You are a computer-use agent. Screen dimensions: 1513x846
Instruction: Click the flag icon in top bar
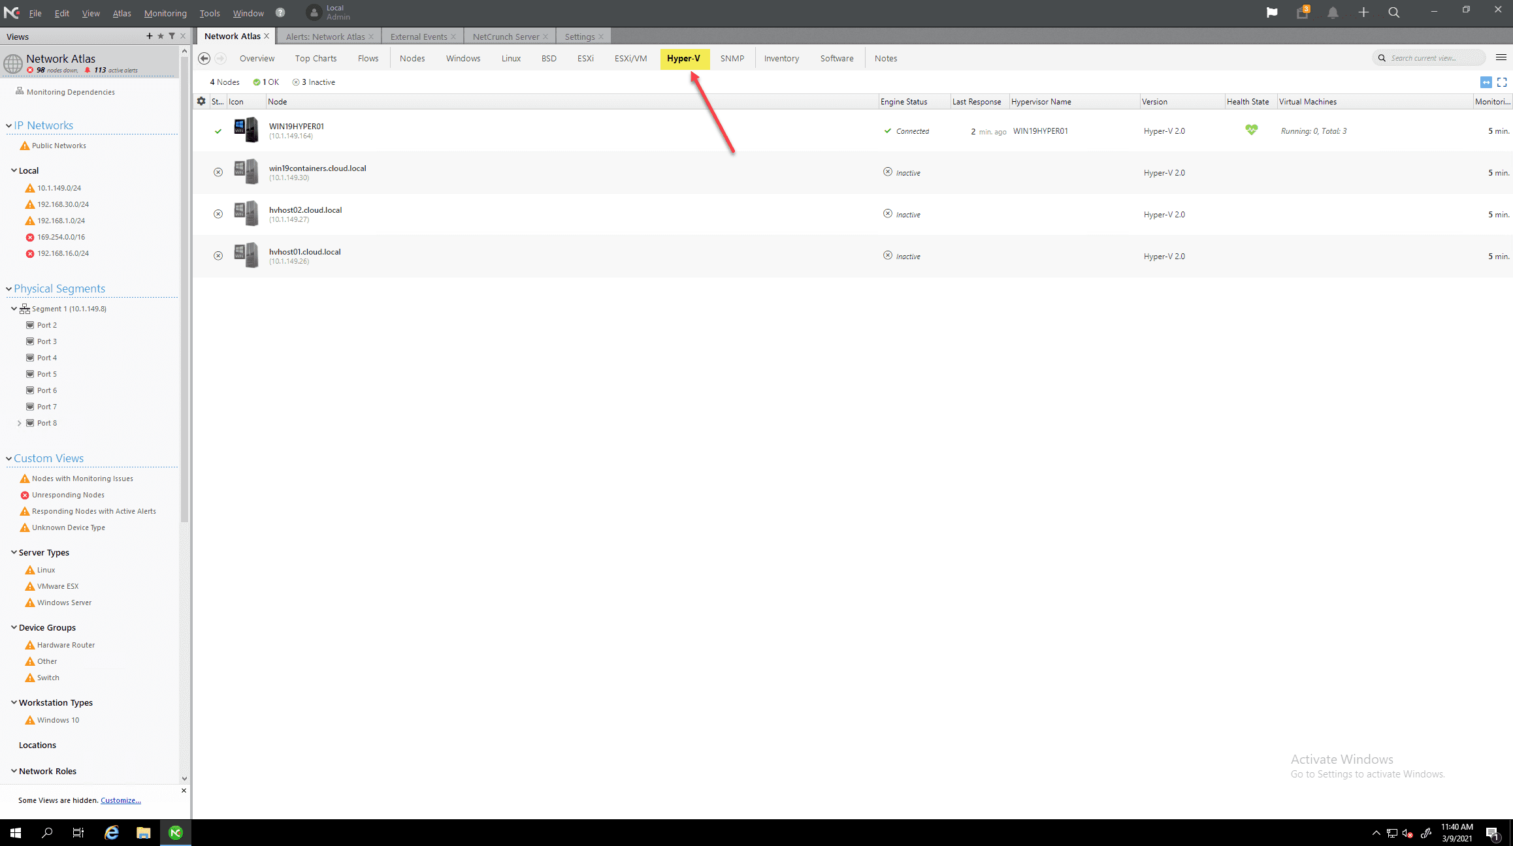(x=1271, y=12)
